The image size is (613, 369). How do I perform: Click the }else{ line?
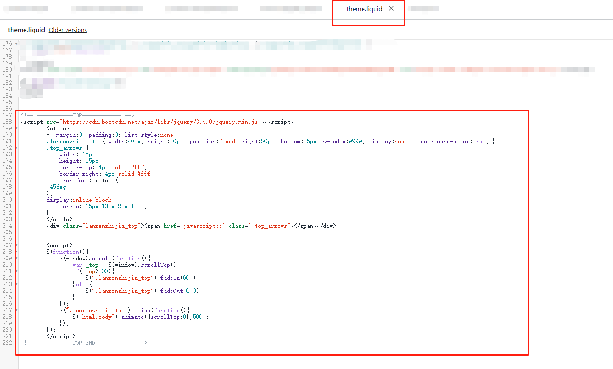tap(82, 284)
